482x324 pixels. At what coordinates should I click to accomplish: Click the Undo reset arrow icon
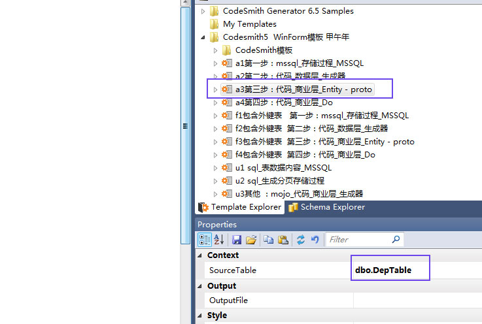[315, 240]
